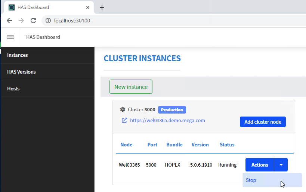The image size is (306, 192).
Task: Close the HAS Dashboard browser tab
Action: [x=88, y=7]
